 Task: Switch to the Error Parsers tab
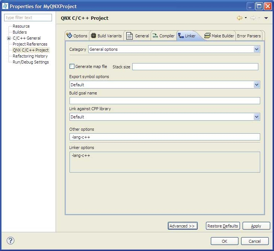coord(249,36)
